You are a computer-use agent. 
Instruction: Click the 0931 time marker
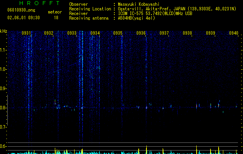click(x=26, y=33)
